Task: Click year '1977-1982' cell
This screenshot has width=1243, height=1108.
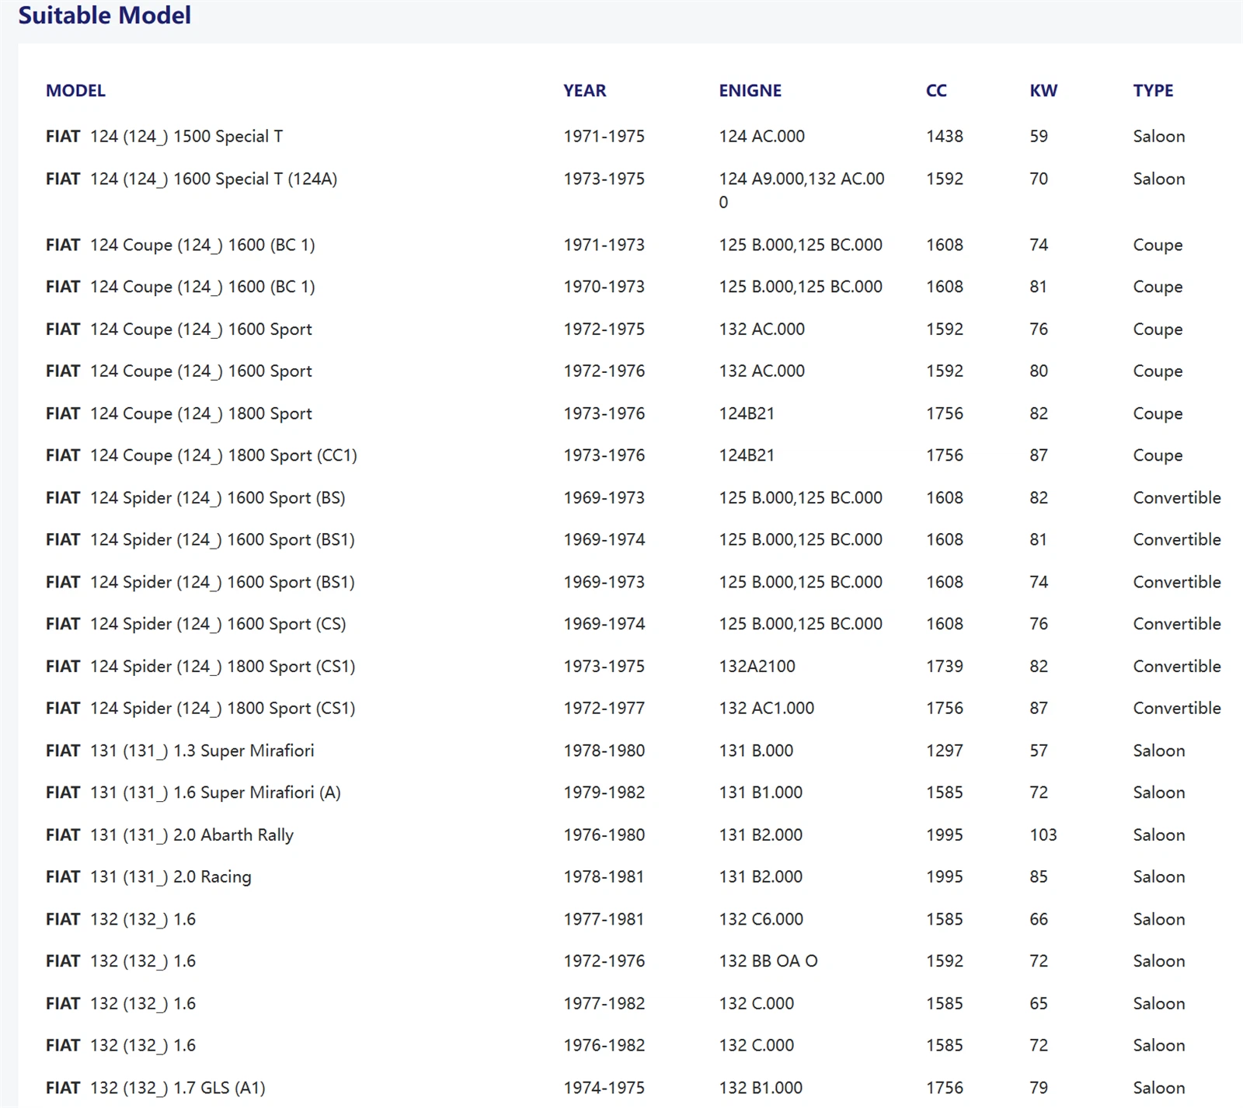Action: click(x=604, y=1003)
